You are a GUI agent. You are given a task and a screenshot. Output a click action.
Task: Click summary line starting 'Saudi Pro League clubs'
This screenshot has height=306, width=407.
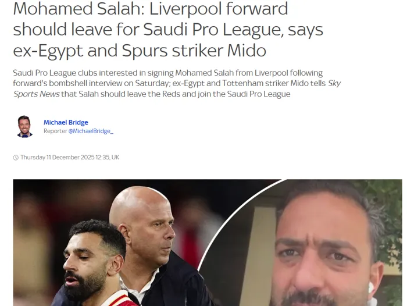point(167,73)
